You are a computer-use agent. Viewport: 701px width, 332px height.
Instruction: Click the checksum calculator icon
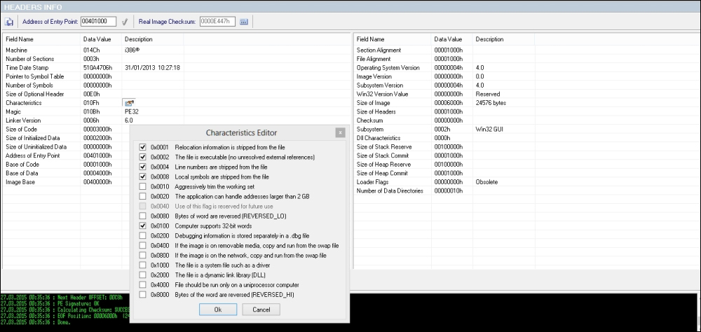pos(244,22)
